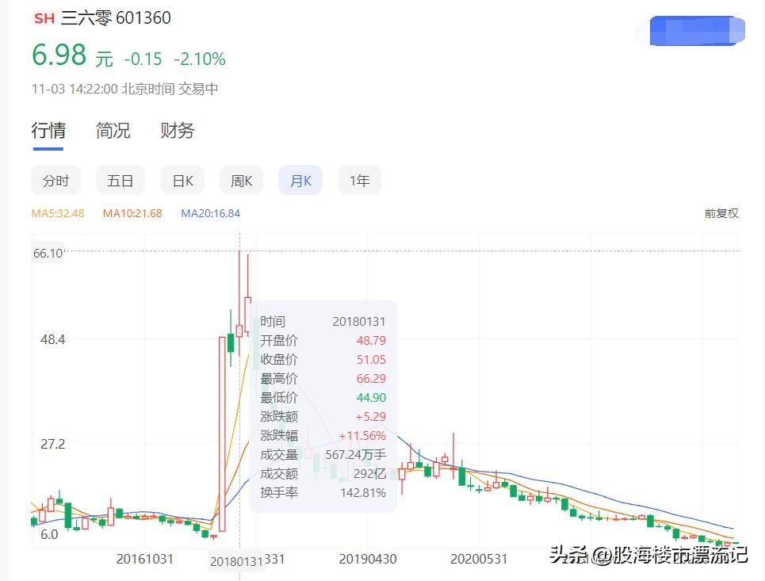
Task: Switch to the 简况 (profile) tab
Action: [112, 131]
